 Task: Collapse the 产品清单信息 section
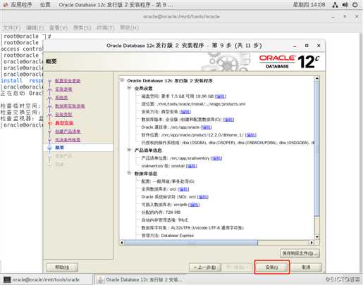click(x=129, y=150)
